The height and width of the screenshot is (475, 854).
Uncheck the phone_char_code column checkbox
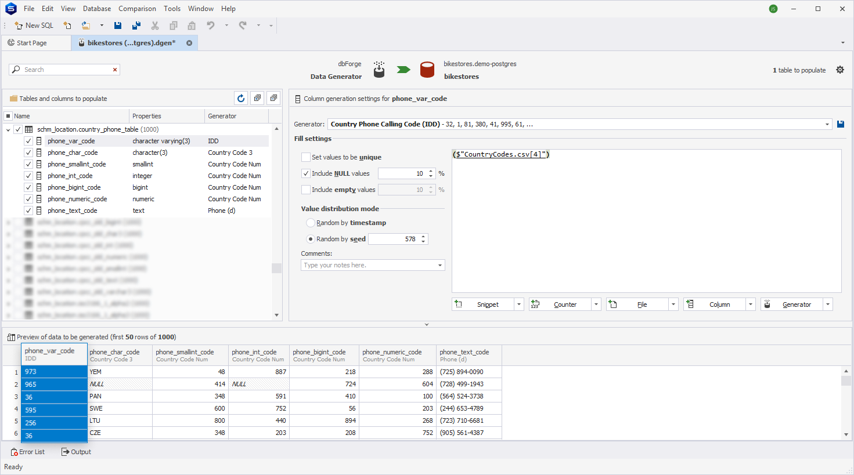tap(28, 153)
